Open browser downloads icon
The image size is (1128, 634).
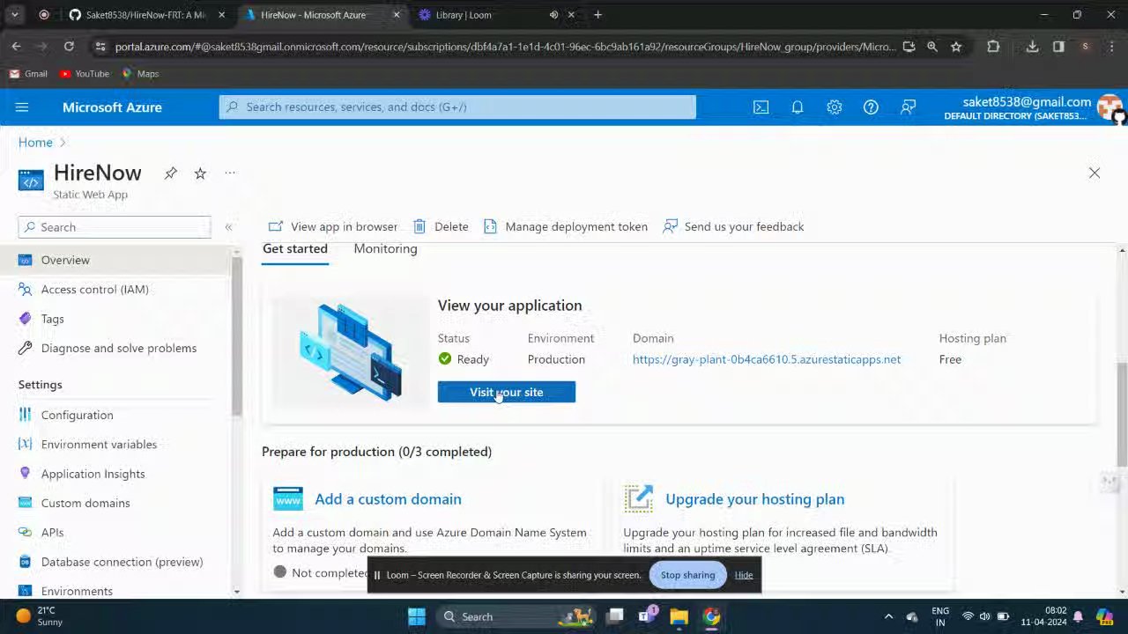[x=1032, y=47]
